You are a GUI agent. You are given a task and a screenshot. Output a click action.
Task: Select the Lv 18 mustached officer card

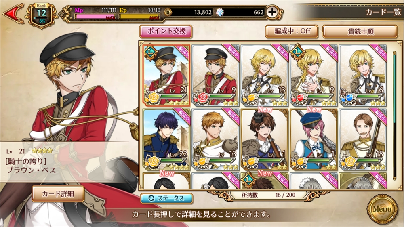363,139
